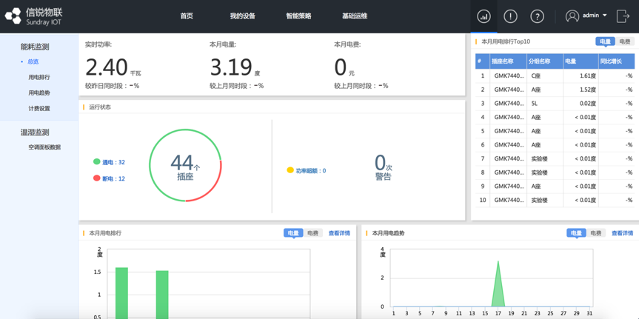Select 用电趋势 in the sidebar
Viewport: 639px width, 319px height.
pyautogui.click(x=39, y=93)
